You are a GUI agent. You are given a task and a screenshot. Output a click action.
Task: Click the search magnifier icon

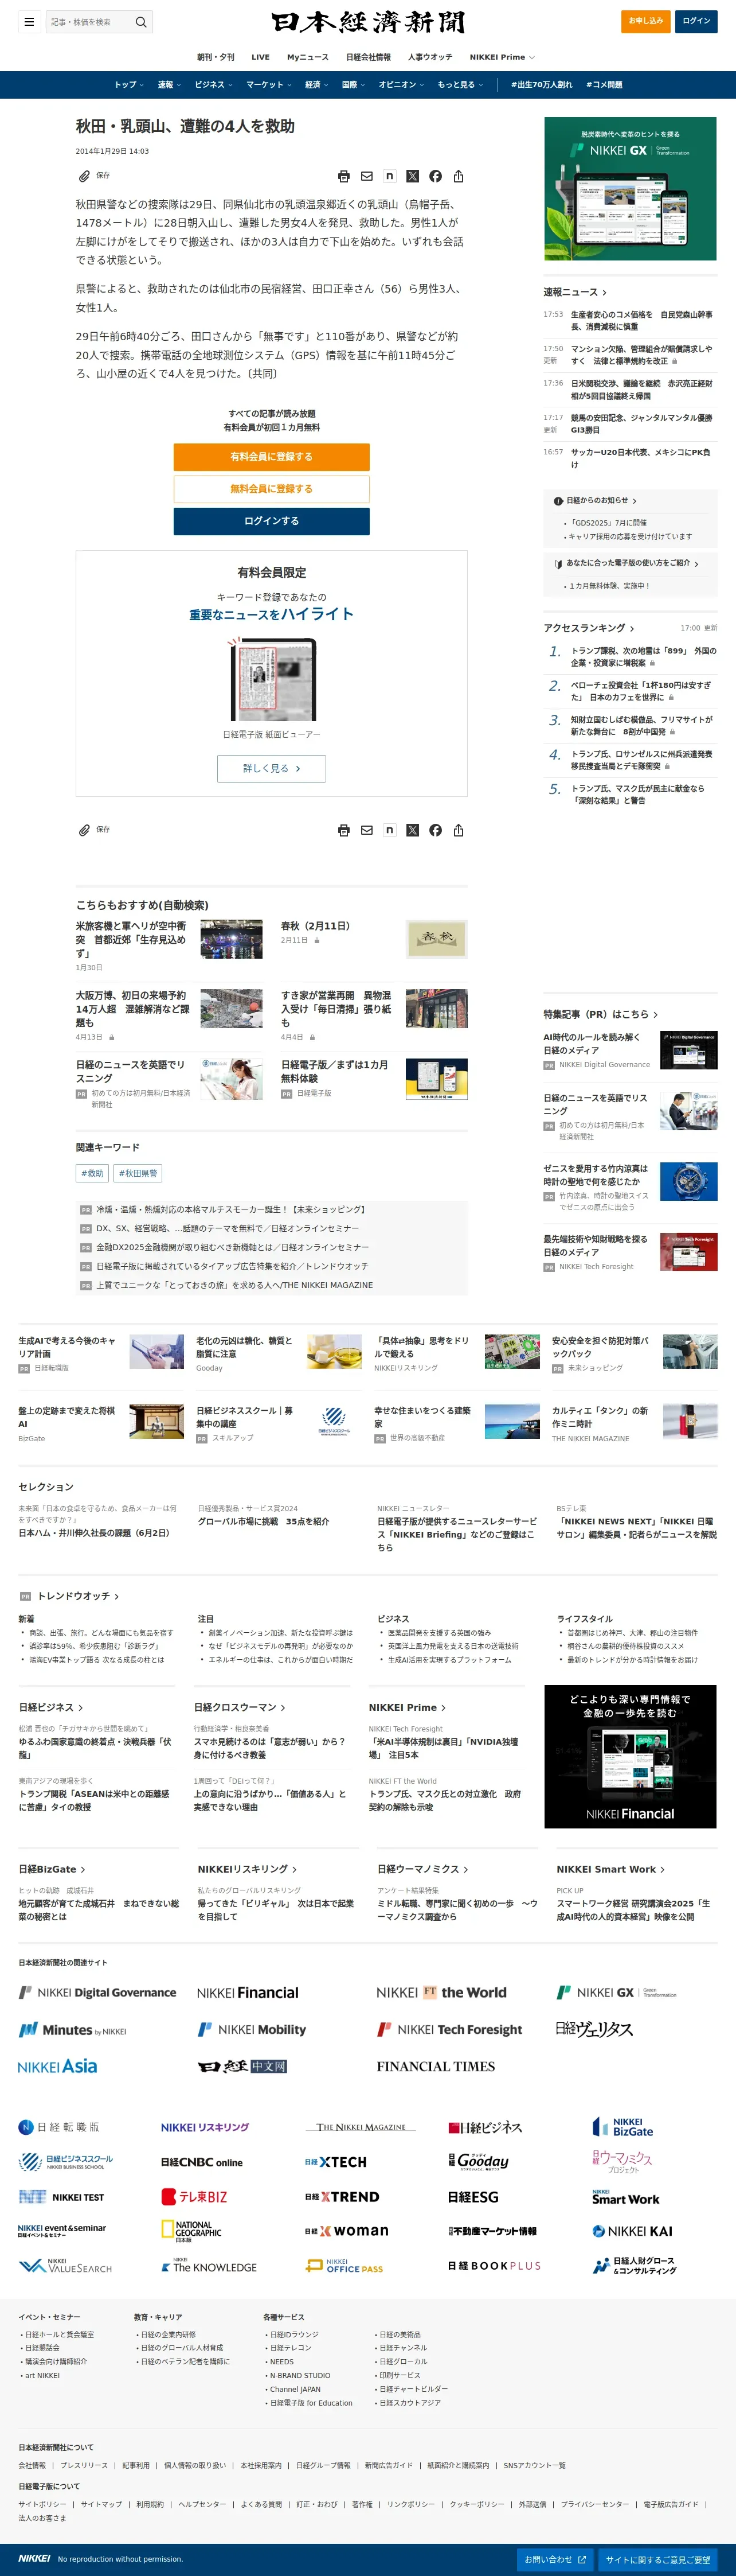coord(141,21)
